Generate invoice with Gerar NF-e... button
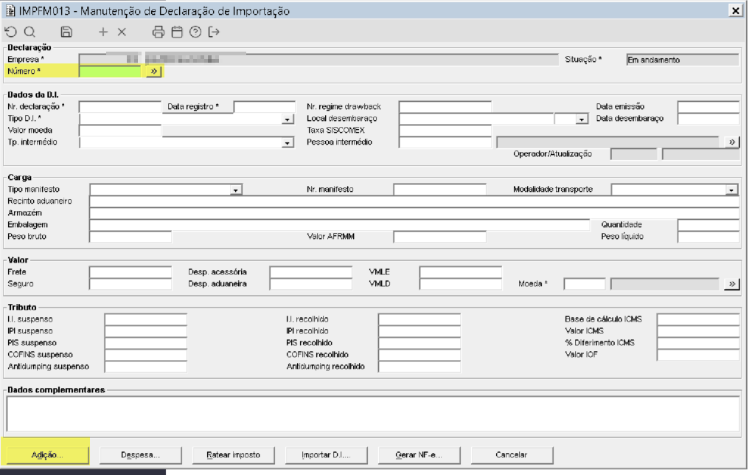This screenshot has height=475, width=752. (x=419, y=455)
